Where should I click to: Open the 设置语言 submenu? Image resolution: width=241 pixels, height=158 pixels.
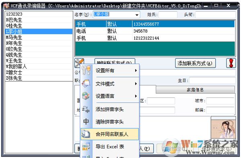(110, 96)
